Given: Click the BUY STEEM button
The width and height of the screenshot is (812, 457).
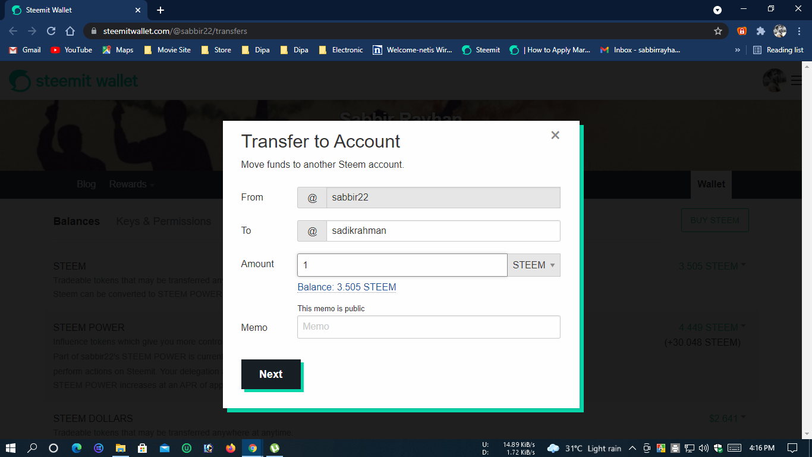Looking at the screenshot, I should click(715, 220).
